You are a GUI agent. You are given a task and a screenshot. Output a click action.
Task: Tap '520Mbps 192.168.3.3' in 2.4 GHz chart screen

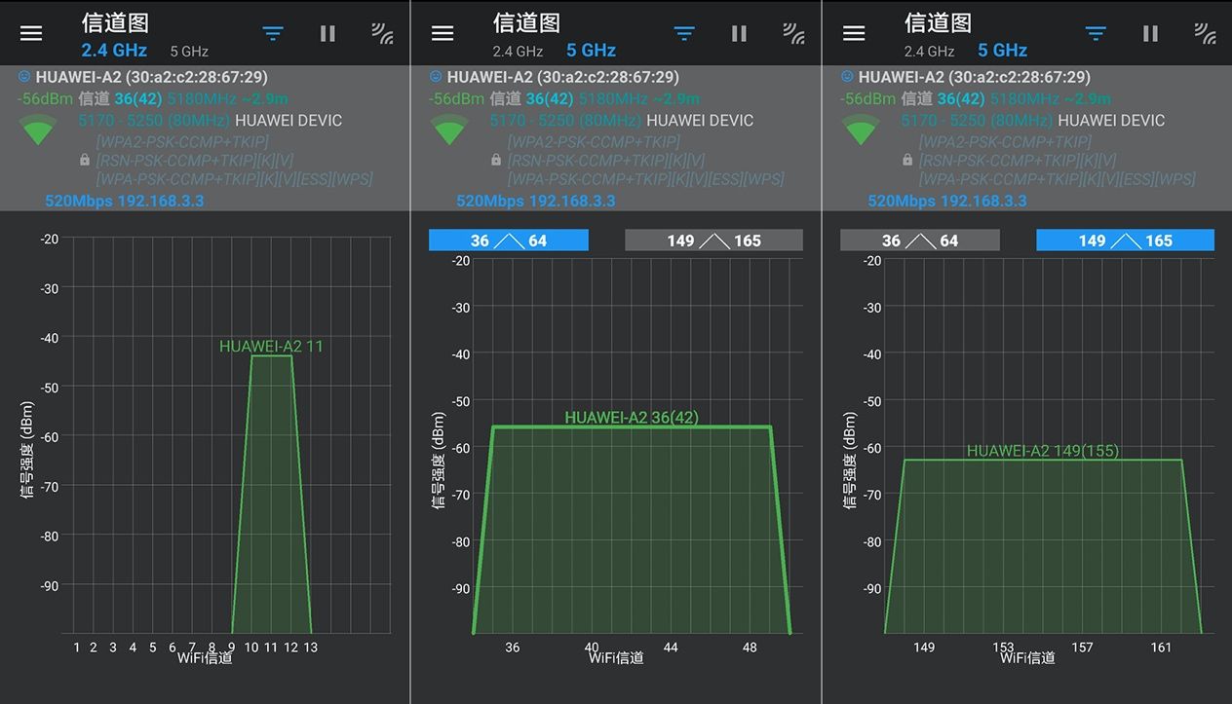pos(125,201)
